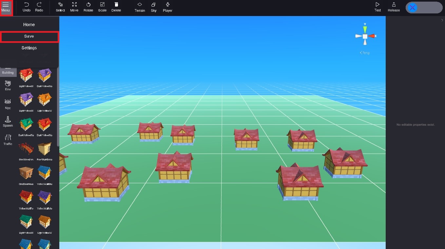445x249 pixels.
Task: Choose Save from the open menu
Action: (29, 36)
